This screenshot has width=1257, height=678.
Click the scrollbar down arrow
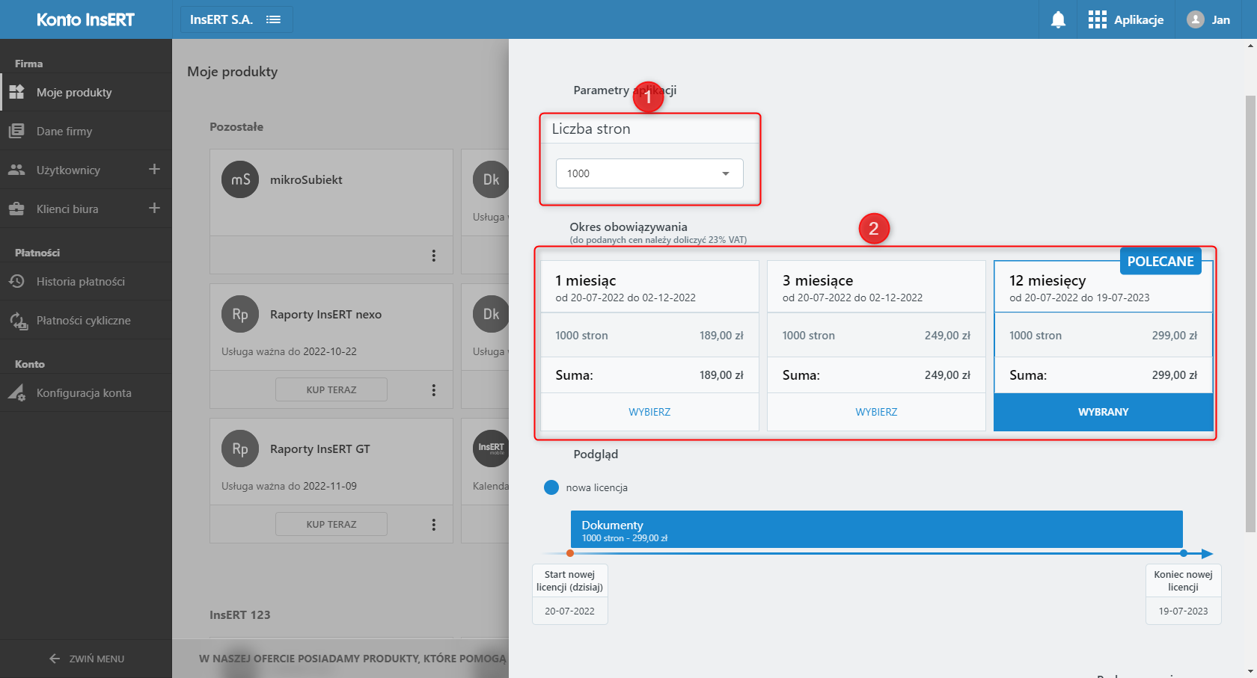coord(1250,671)
